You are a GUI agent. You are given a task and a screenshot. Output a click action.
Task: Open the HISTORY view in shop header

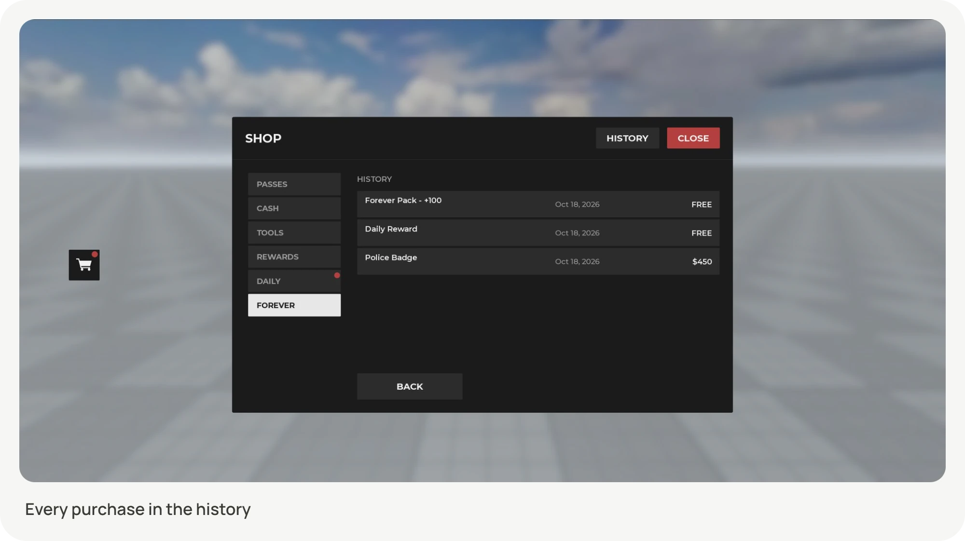click(627, 138)
